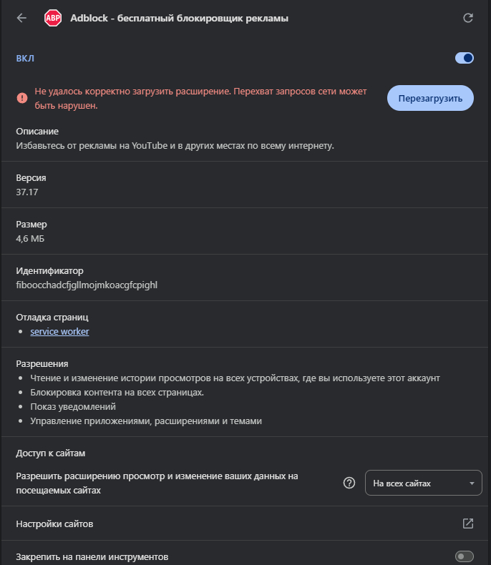Go back using the left arrow
491x565 pixels.
click(21, 18)
